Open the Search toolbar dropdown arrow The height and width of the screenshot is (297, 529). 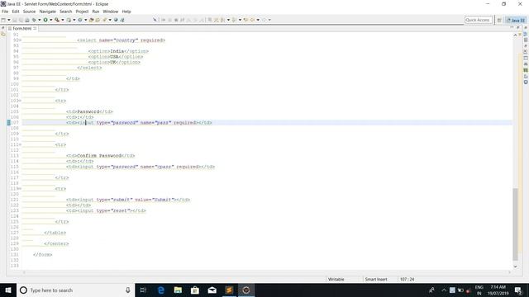click(x=110, y=20)
